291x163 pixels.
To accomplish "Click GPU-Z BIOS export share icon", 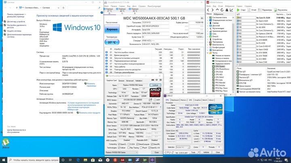I will (x=150, y=100).
